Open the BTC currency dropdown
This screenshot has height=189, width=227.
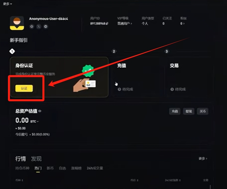[34, 121]
